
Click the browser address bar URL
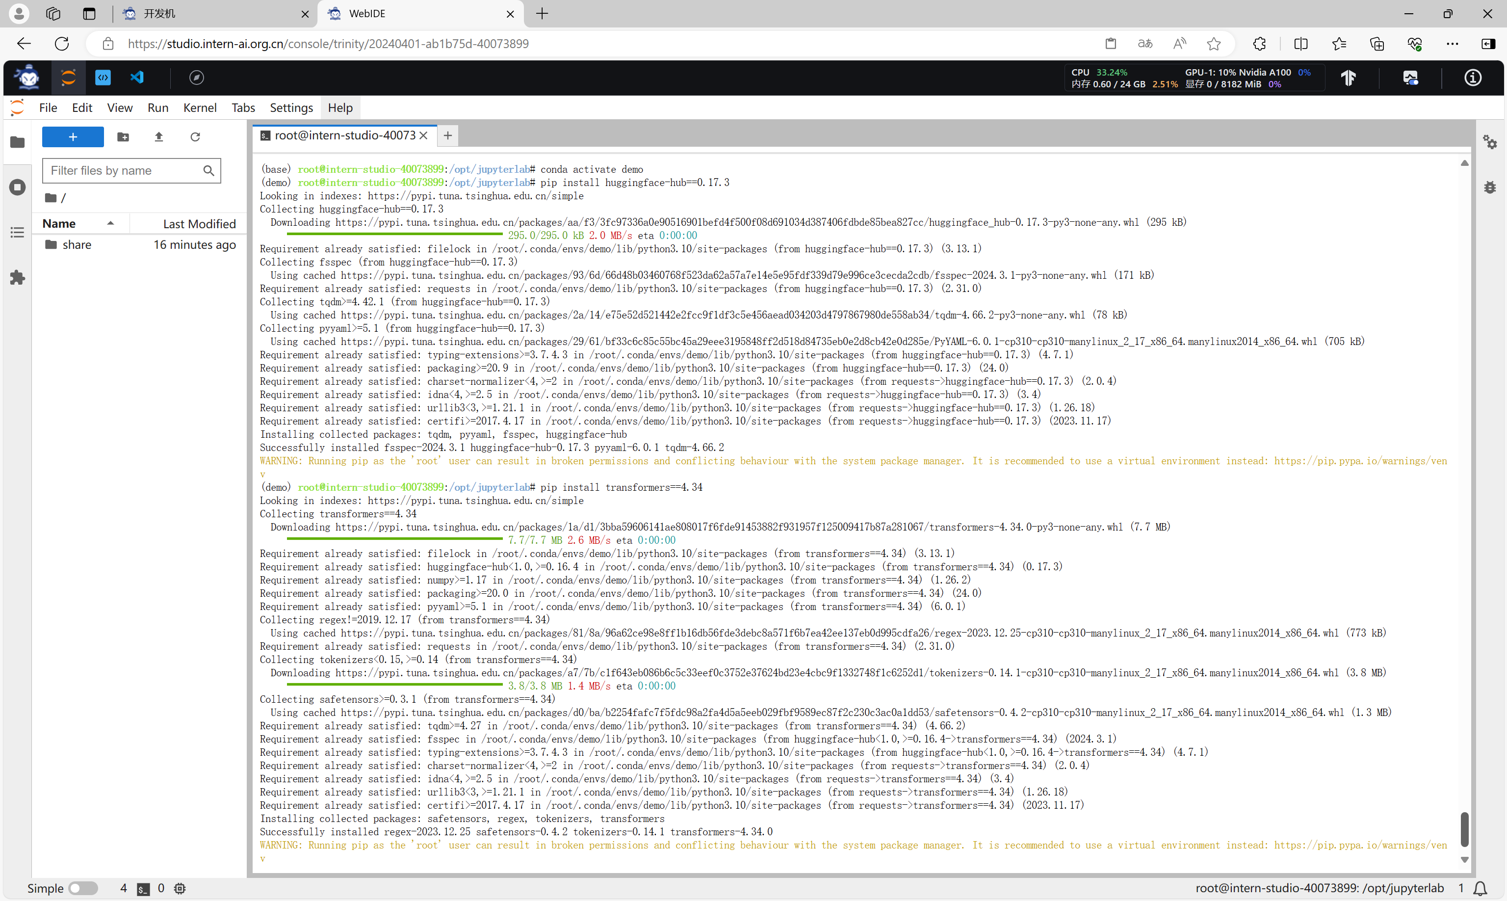(328, 44)
